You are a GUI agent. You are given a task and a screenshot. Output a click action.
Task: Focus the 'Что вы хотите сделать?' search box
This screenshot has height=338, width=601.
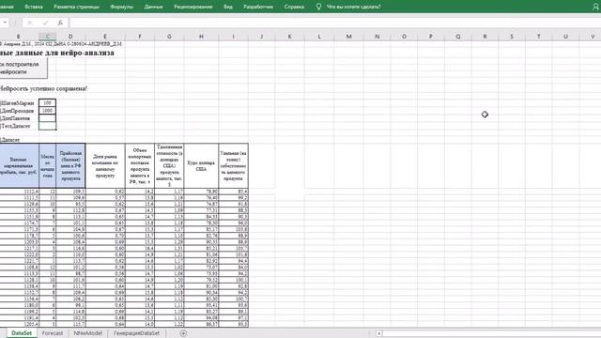coord(353,7)
